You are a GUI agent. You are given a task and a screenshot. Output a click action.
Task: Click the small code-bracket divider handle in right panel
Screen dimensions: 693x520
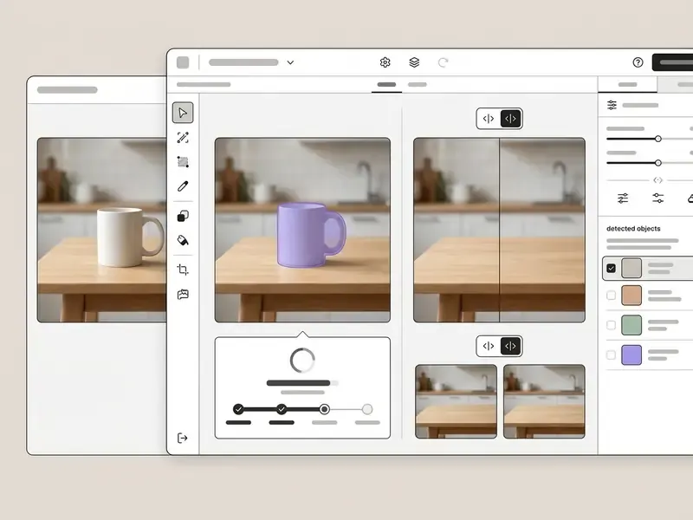pos(657,180)
